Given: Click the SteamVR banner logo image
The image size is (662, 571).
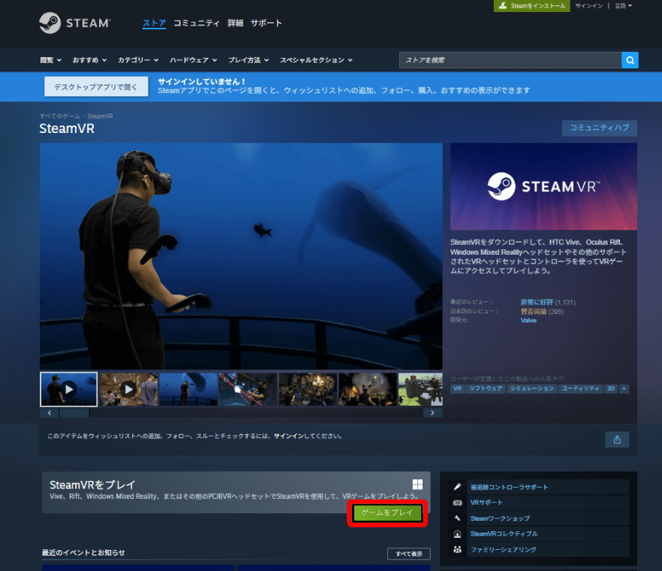Looking at the screenshot, I should point(543,186).
